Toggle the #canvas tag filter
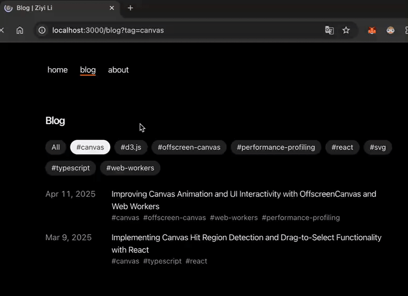Viewport: 408px width, 296px height. coord(90,147)
